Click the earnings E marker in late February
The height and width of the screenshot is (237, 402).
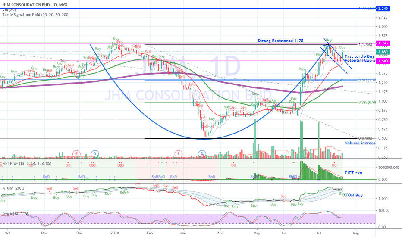click(179, 154)
